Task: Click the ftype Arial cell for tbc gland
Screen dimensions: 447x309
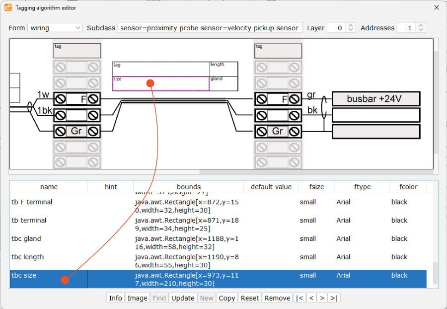Action: 363,242
